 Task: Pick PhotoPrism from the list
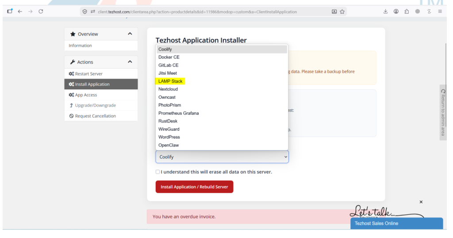[x=222, y=105]
